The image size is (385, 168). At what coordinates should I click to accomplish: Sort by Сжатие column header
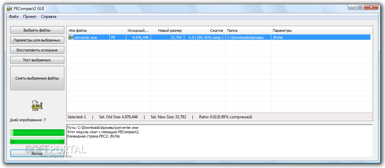pos(204,31)
